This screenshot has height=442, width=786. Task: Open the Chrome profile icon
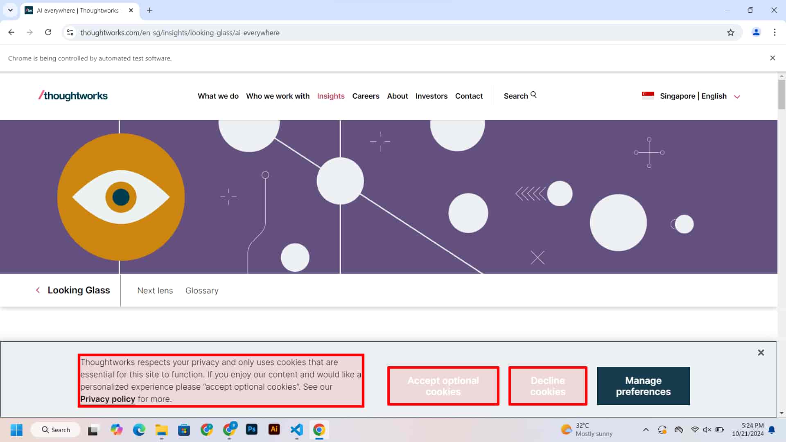point(756,32)
